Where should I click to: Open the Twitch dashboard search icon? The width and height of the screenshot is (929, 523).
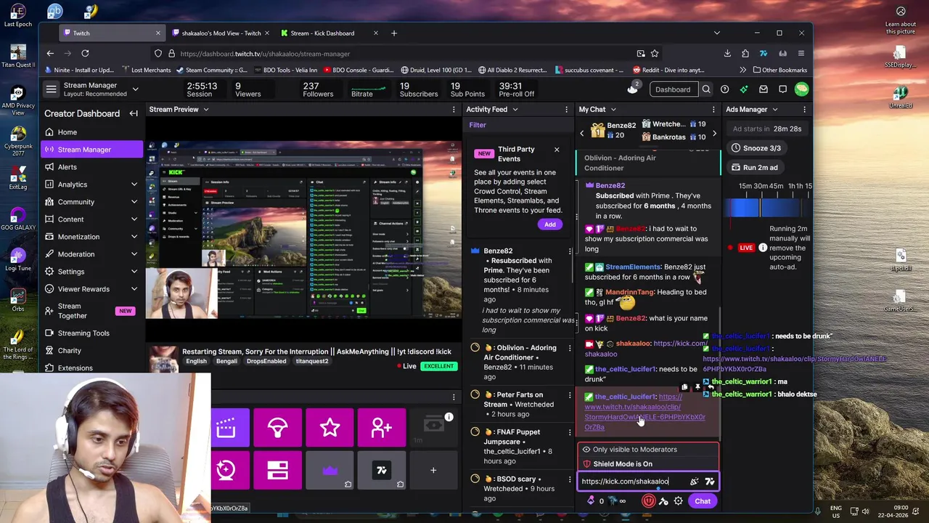click(x=706, y=89)
